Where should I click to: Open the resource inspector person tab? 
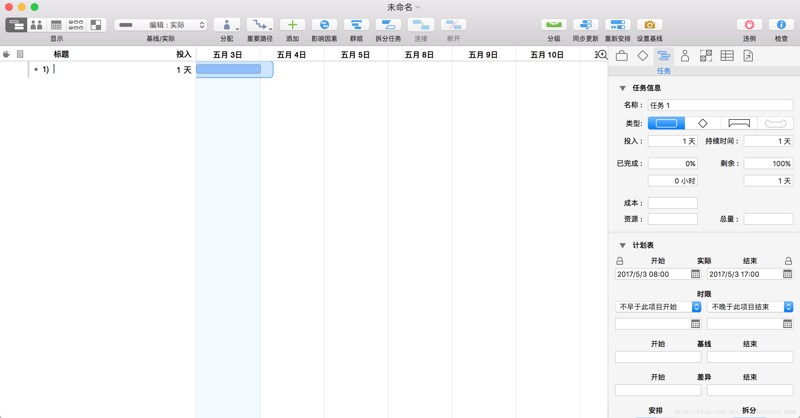pos(685,56)
